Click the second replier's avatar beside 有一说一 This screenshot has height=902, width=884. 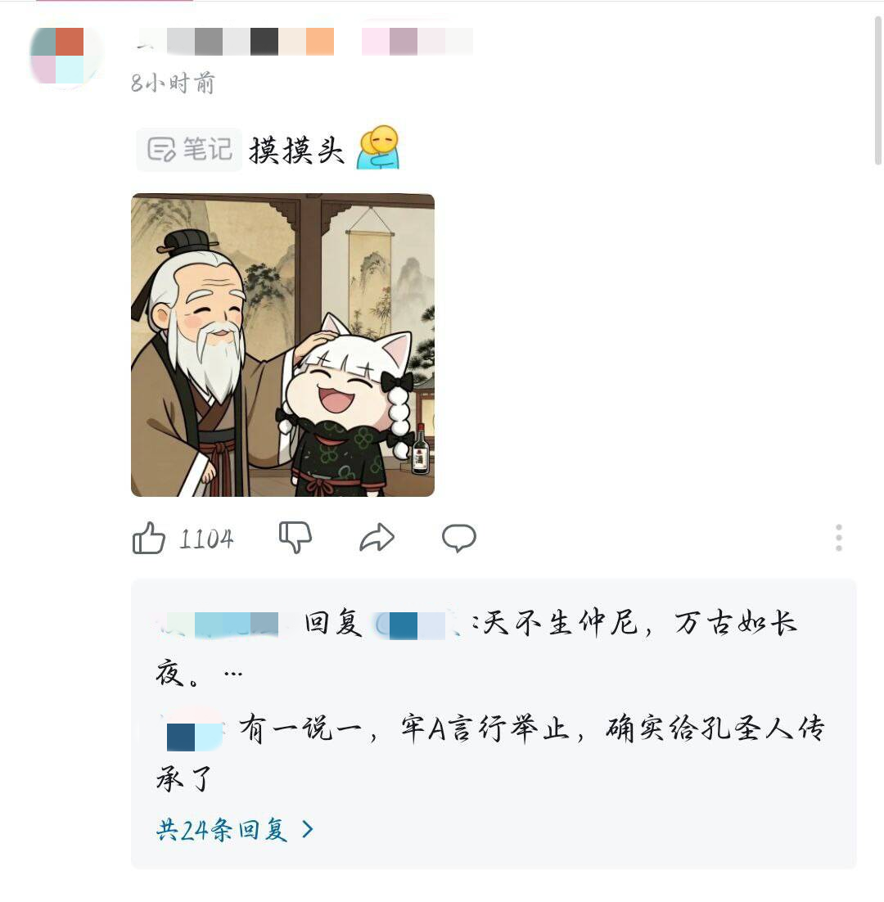(194, 731)
